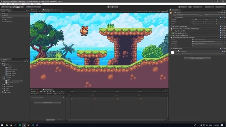This screenshot has width=226, height=127.
Task: Click the Add Component button
Action: coord(197,58)
